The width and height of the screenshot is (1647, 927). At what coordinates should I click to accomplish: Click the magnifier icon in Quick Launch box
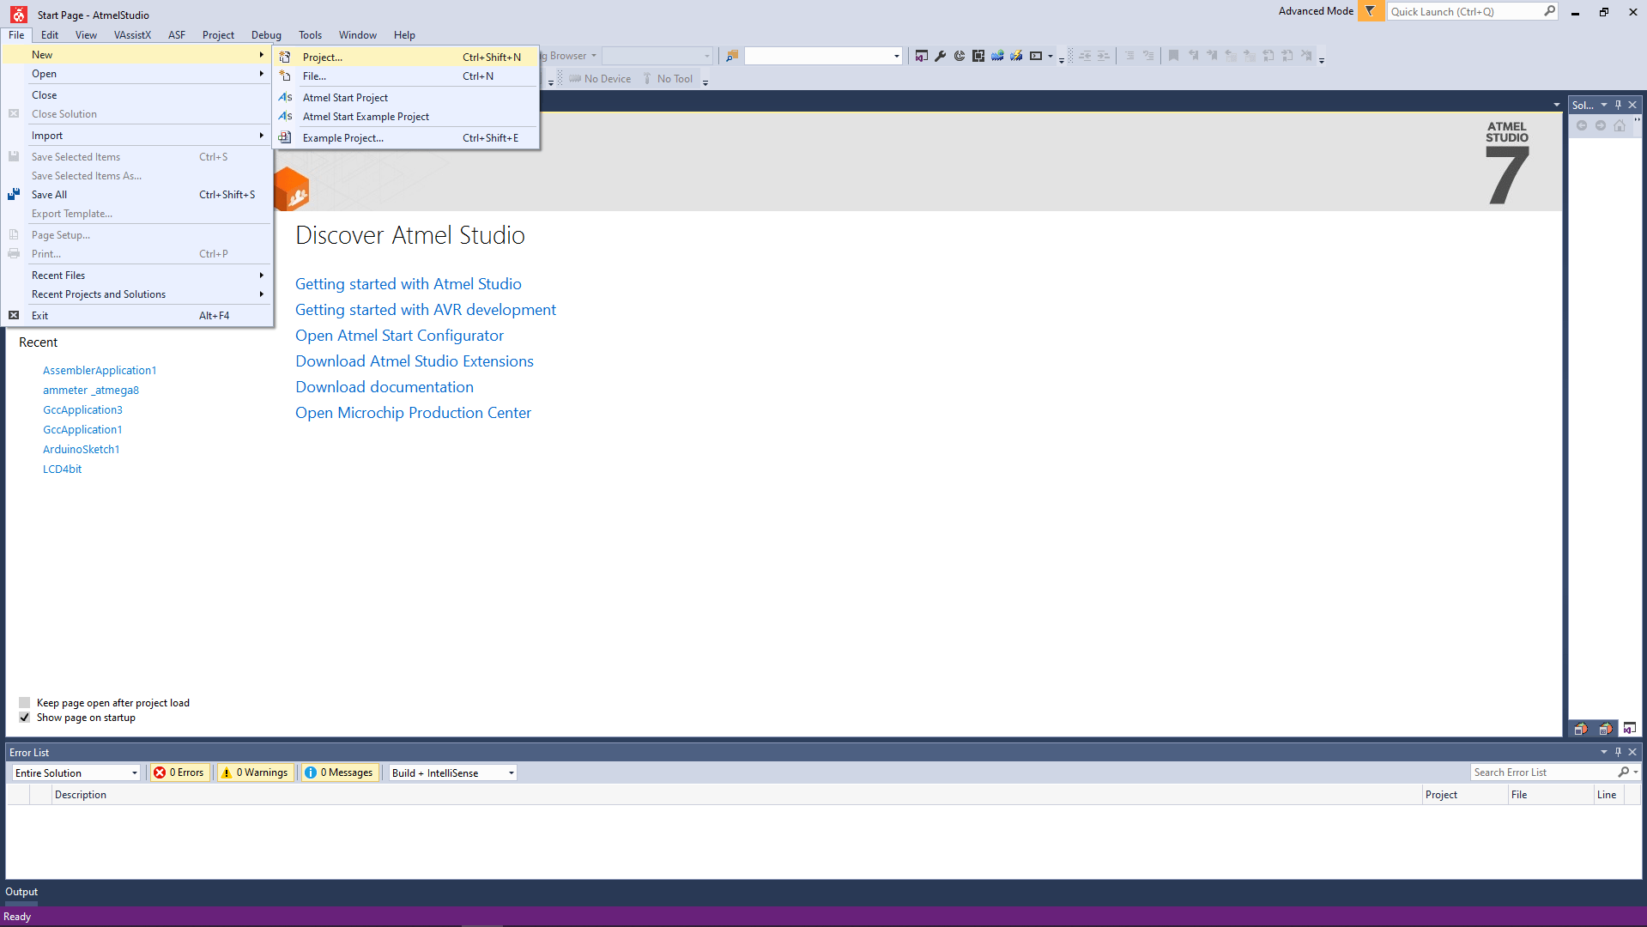(x=1549, y=11)
